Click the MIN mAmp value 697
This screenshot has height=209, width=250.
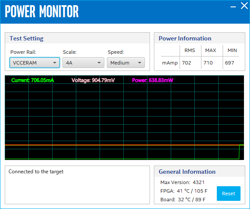229,63
